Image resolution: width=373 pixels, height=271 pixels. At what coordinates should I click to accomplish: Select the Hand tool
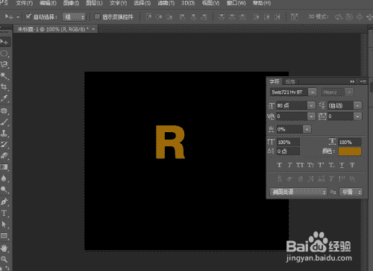(x=4, y=248)
